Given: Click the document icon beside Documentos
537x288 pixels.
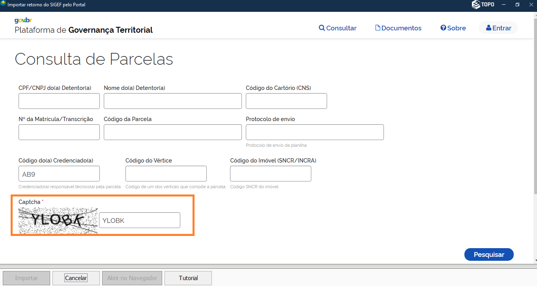Looking at the screenshot, I should click(378, 28).
